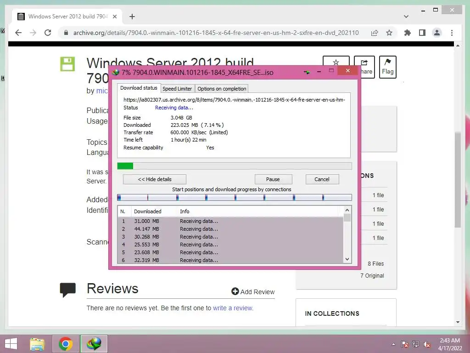Click the IDM globe icon in title bar
470x353 pixels.
[115, 72]
